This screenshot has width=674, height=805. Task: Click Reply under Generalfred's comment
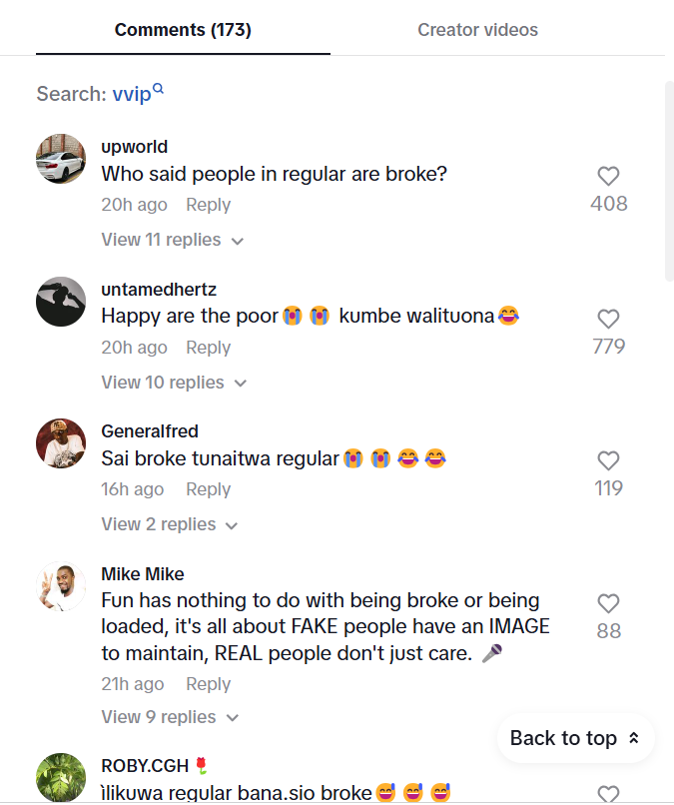(x=208, y=489)
